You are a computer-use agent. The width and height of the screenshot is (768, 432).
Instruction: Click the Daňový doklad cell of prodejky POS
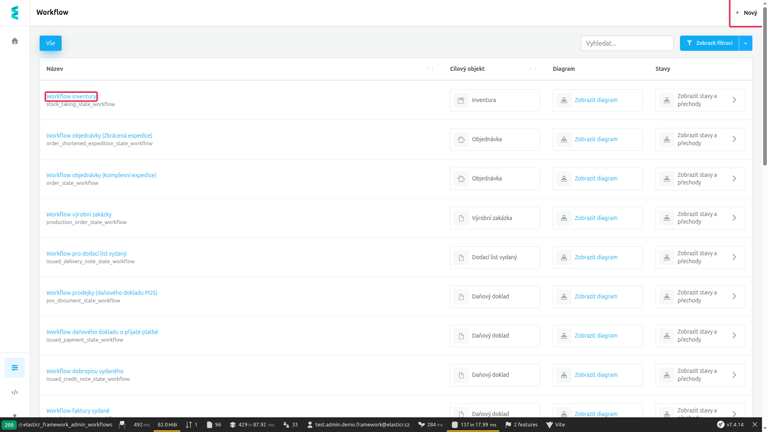(x=495, y=296)
